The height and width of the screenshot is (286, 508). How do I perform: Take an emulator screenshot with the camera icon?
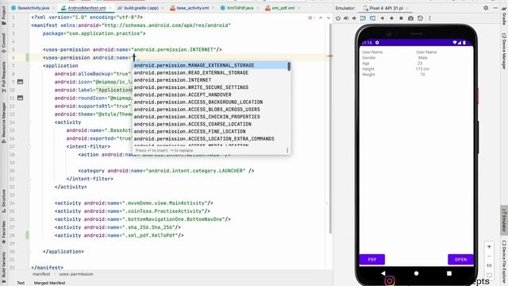click(410, 18)
